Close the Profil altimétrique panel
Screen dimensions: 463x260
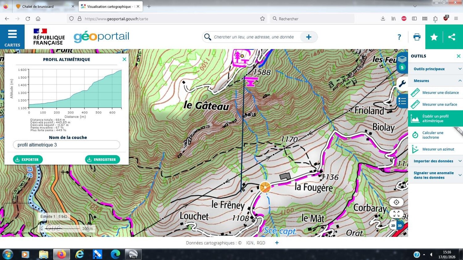click(124, 59)
